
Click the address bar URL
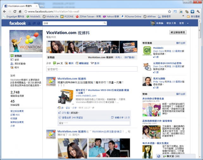pyautogui.click(x=54, y=12)
